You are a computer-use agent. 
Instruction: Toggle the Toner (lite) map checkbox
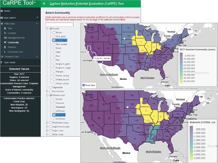tap(83, 85)
